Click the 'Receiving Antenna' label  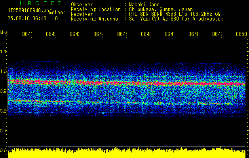(x=95, y=19)
